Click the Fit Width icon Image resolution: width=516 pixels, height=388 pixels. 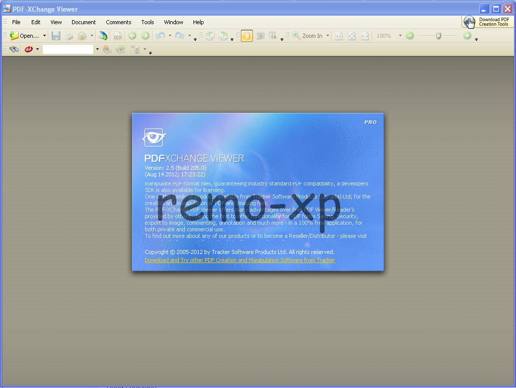coord(365,36)
